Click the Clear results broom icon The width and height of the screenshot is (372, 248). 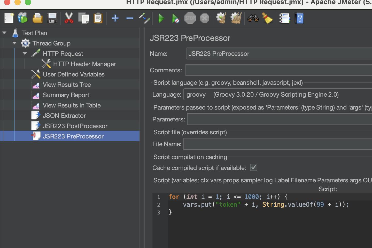click(x=221, y=18)
